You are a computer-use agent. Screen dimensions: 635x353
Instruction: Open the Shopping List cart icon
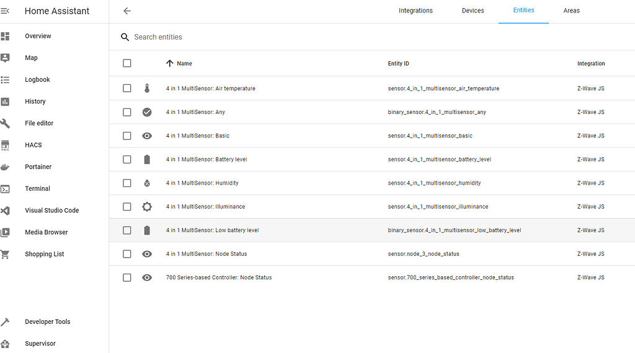point(6,254)
